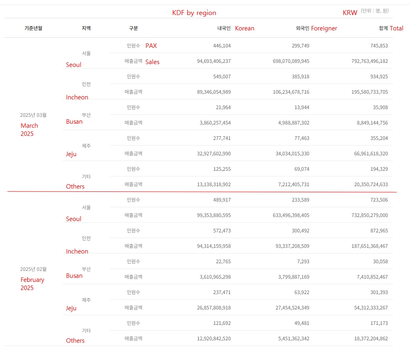Screen dimensions: 410x348
Task: Click February Busan Korean PAX 22,765
Action: pyautogui.click(x=223, y=261)
